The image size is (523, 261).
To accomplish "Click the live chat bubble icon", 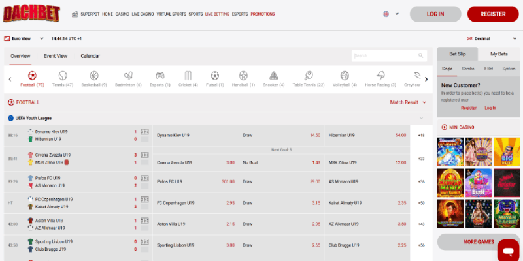I will [507, 250].
